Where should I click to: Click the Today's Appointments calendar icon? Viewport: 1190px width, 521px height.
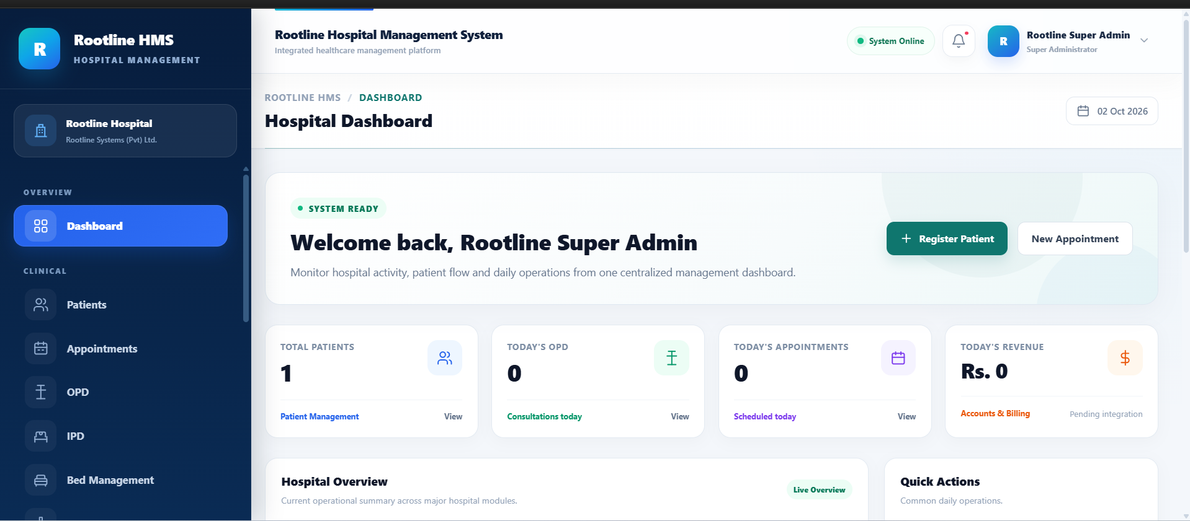pos(898,357)
